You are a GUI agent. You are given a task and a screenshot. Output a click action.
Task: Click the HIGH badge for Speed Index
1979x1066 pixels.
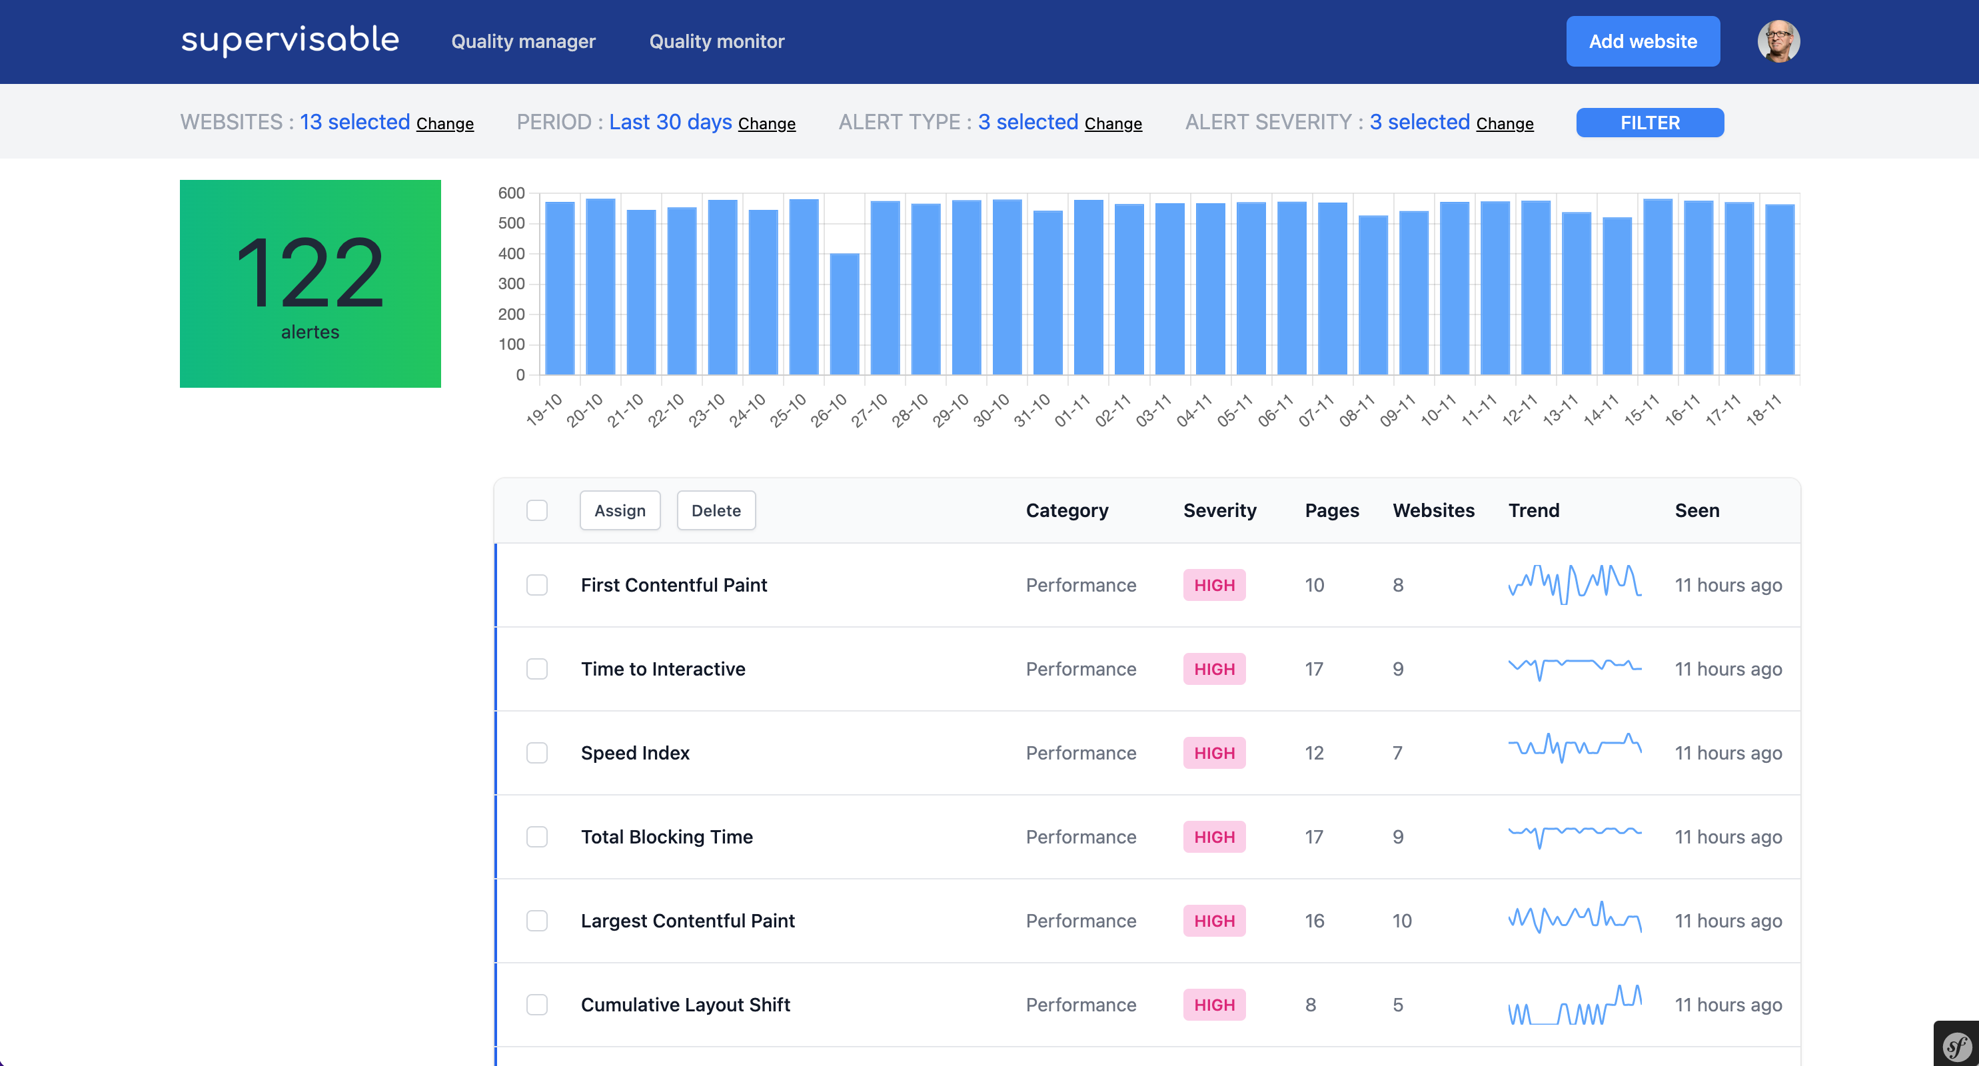pyautogui.click(x=1214, y=753)
